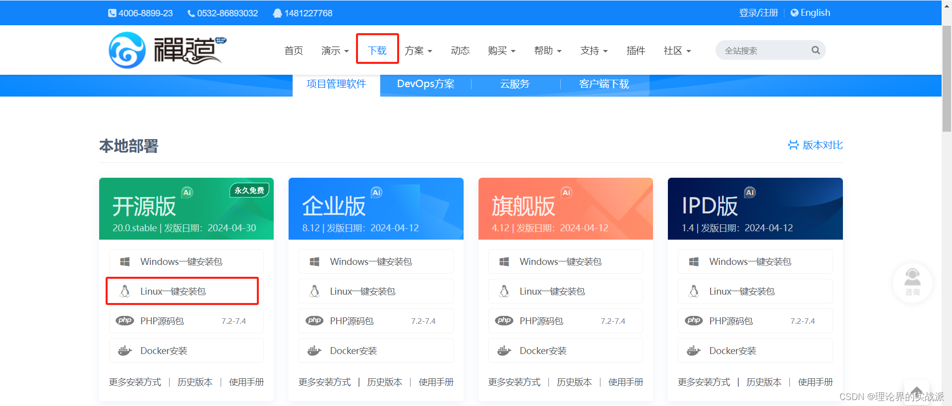This screenshot has height=406, width=952.
Task: Click the PHP icon in the 企业版 card
Action: 314,320
